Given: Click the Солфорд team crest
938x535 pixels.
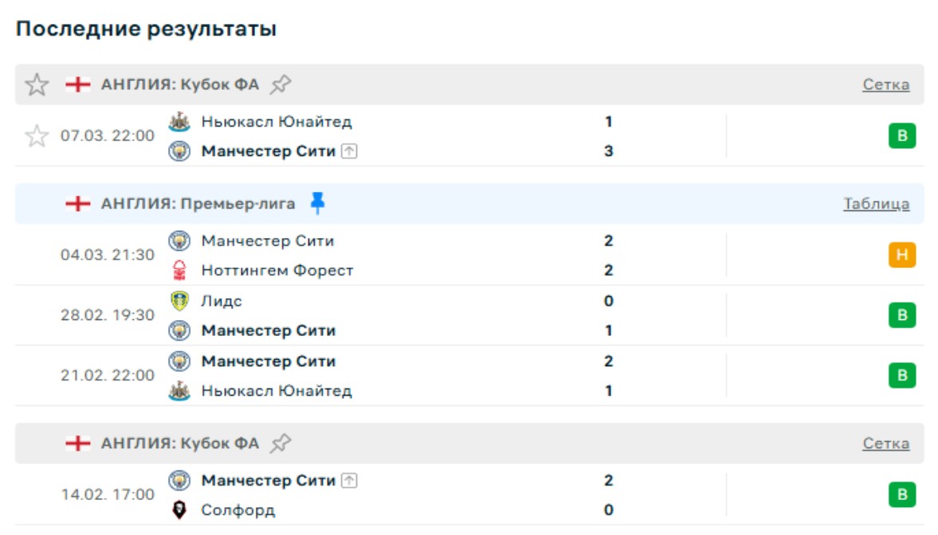Looking at the screenshot, I should pos(180,510).
